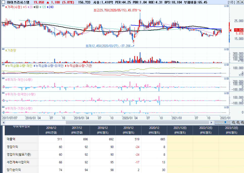Close the 투자자-외국인 panel
244x173 pixels.
[x=228, y=93]
